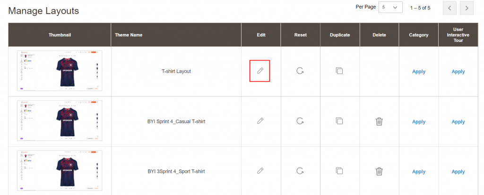The image size is (484, 195).
Task: Go to the previous page of layouts
Action: tap(449, 8)
